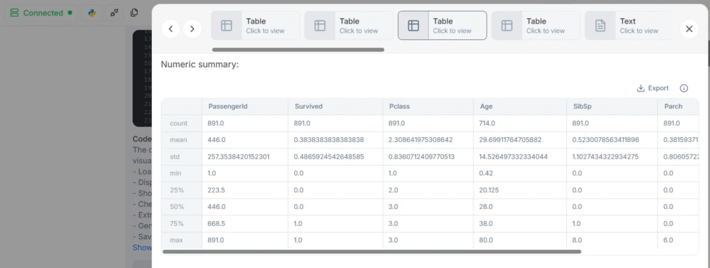Open the fourth Table output card
Image resolution: width=710 pixels, height=268 pixels.
[536, 26]
